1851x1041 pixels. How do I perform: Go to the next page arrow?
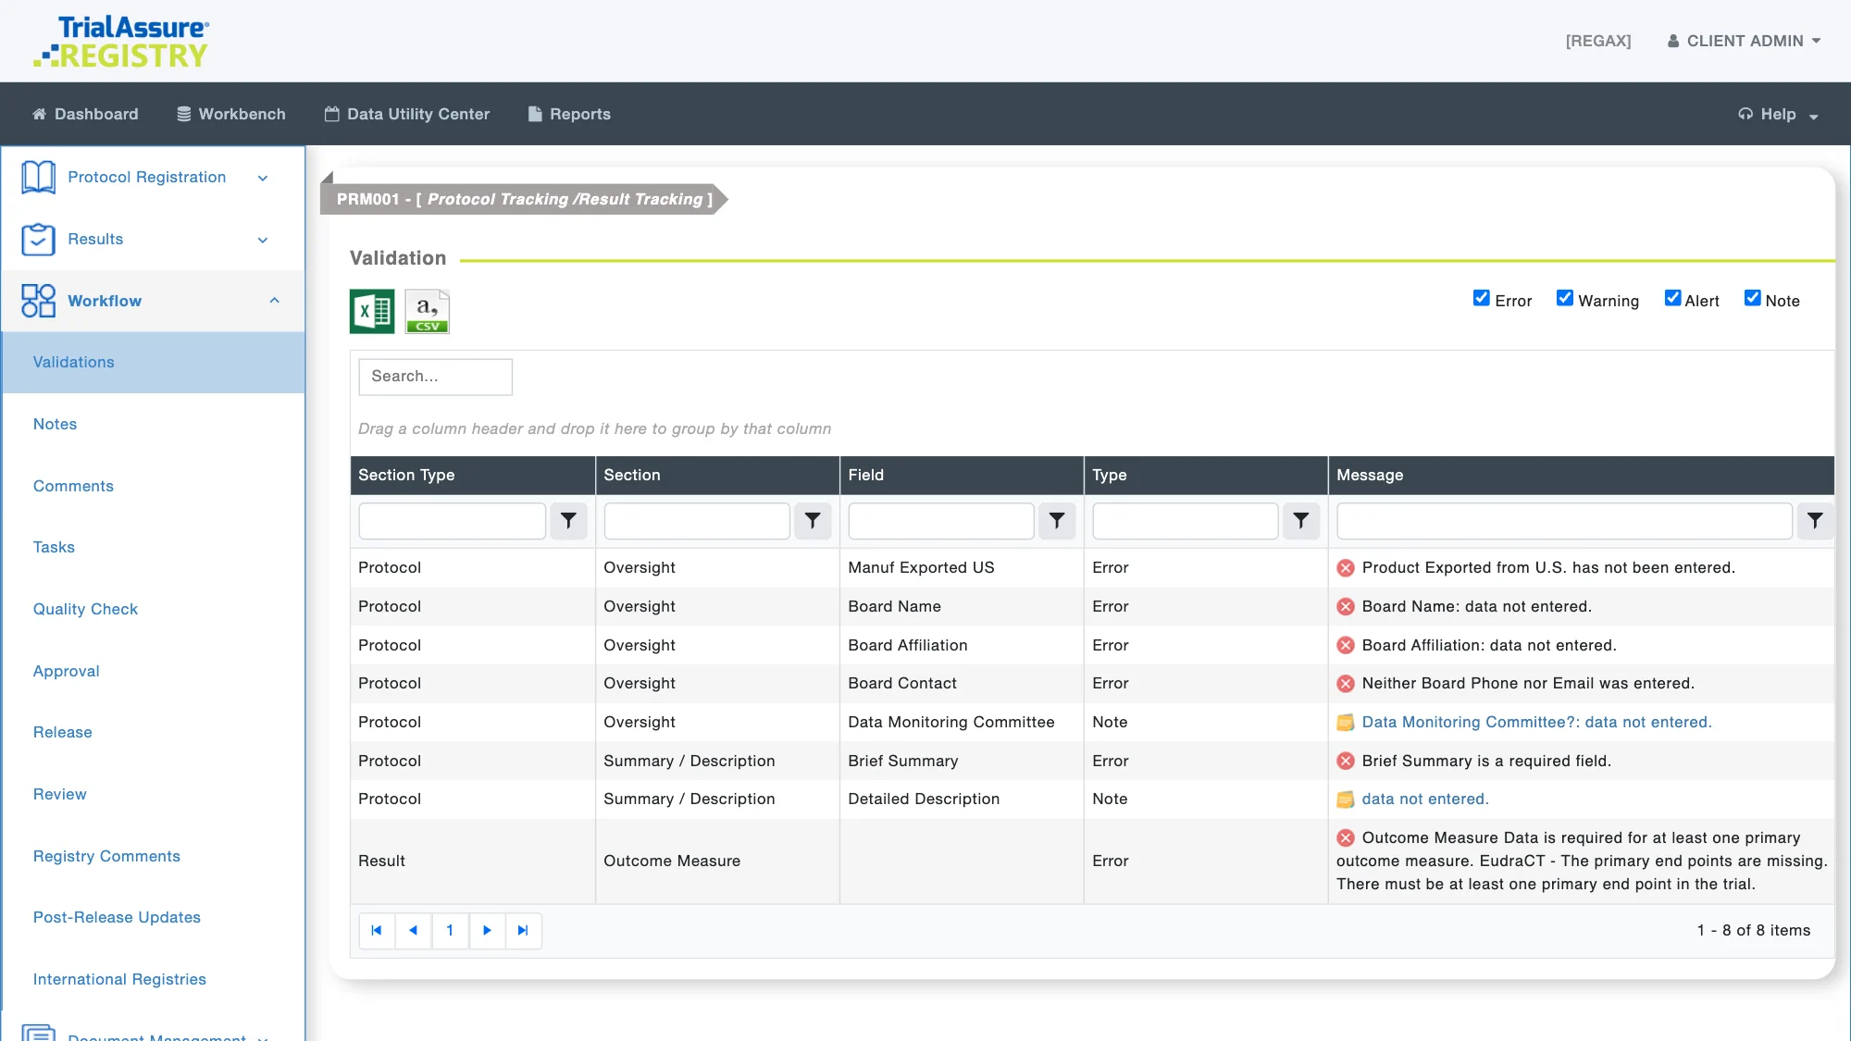tap(487, 931)
